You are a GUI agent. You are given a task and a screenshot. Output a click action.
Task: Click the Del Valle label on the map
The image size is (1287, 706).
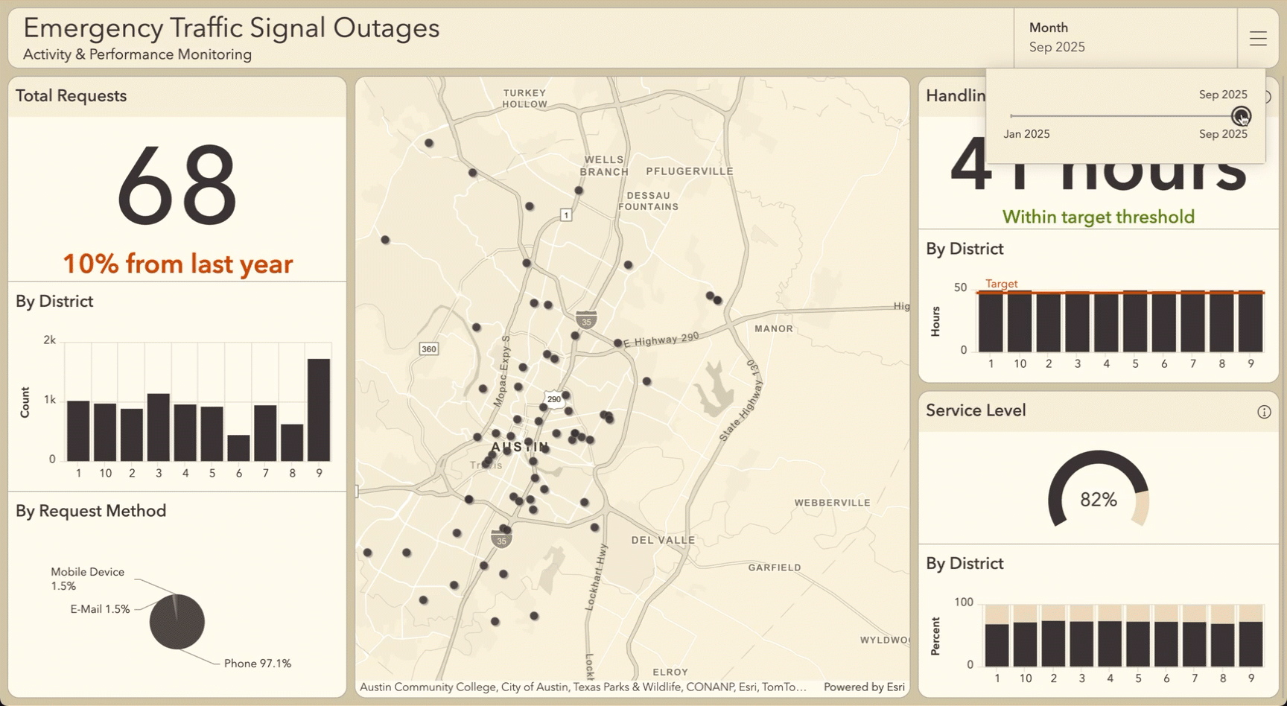click(x=663, y=540)
